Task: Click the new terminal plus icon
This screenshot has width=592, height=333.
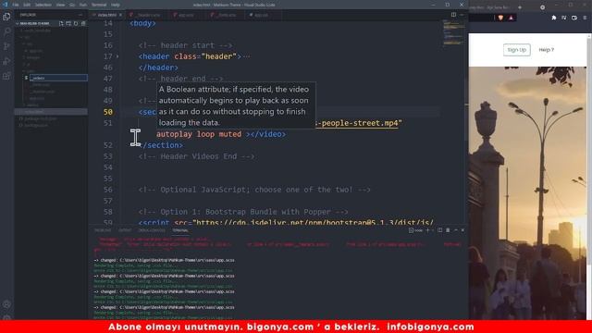Action: [x=427, y=230]
